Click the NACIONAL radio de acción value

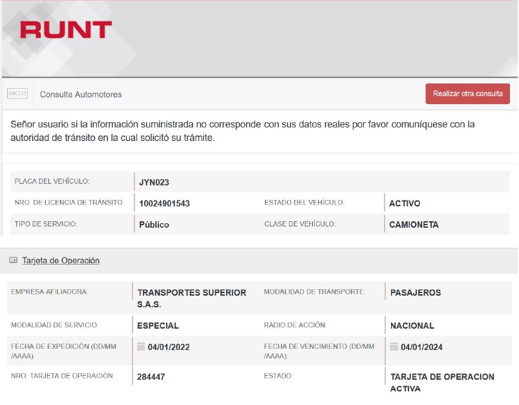412,325
